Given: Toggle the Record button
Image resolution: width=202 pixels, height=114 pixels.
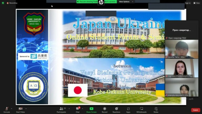Looking at the screenshot, I should coord(105,110).
